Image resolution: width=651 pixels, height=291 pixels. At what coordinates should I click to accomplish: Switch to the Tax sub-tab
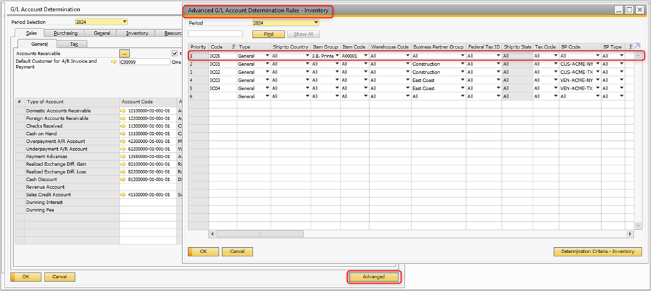point(74,44)
